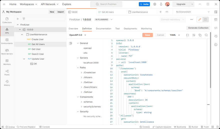This screenshot has height=129, width=220.
Task: Open Workspaces dropdown
Action: click(x=28, y=4)
